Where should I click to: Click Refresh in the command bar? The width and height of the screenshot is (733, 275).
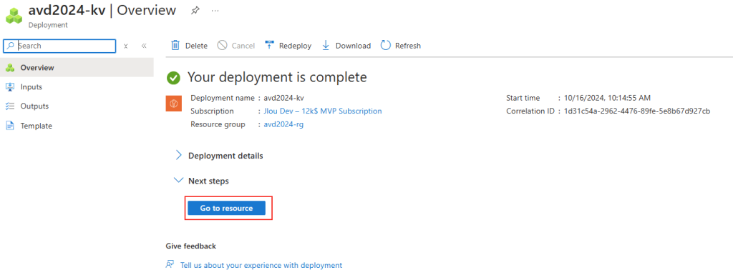[401, 46]
